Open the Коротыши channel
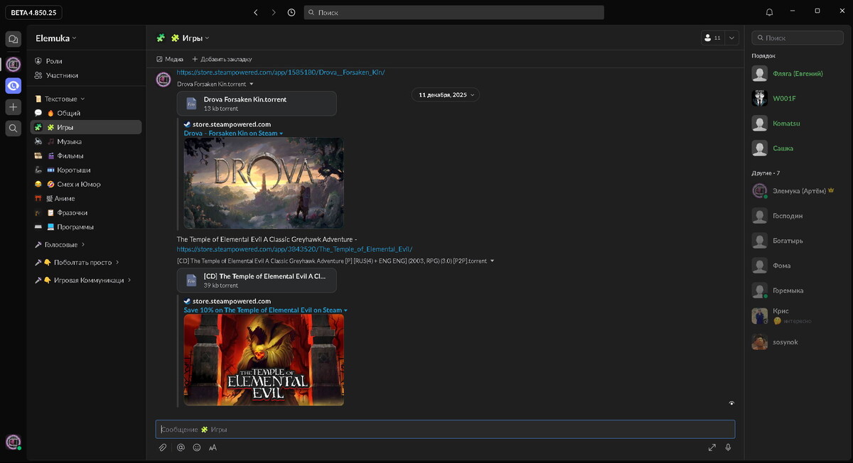The height and width of the screenshot is (463, 853). coord(85,170)
